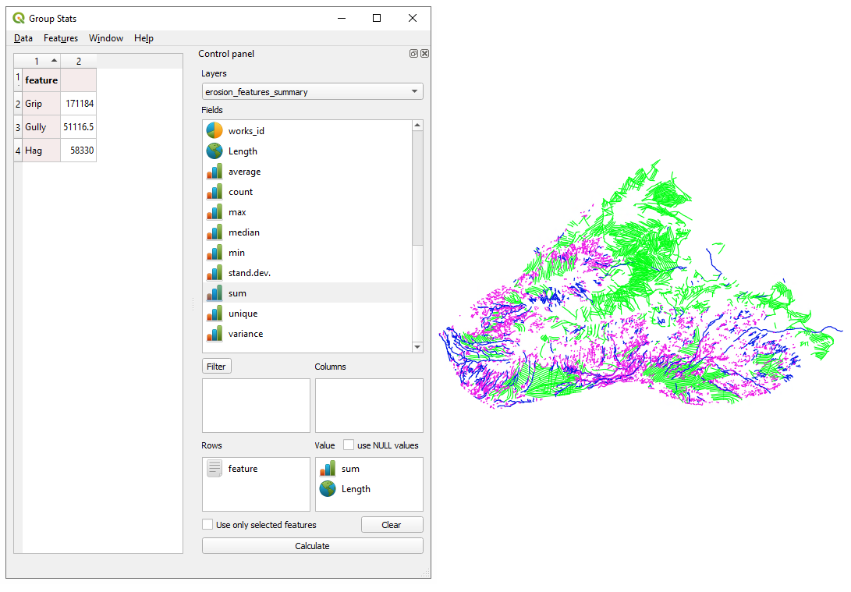Open the Filter button

pos(216,367)
